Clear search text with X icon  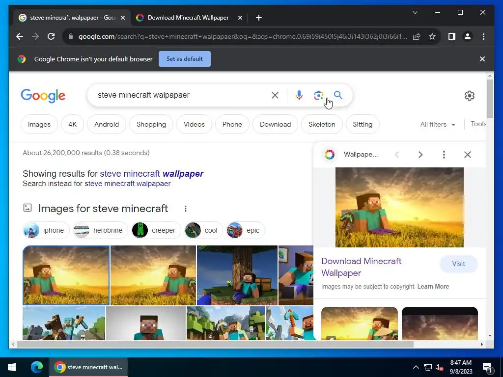pos(275,95)
